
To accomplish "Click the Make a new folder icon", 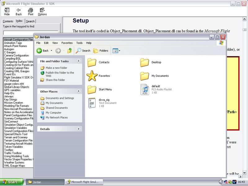I will 42,68.
